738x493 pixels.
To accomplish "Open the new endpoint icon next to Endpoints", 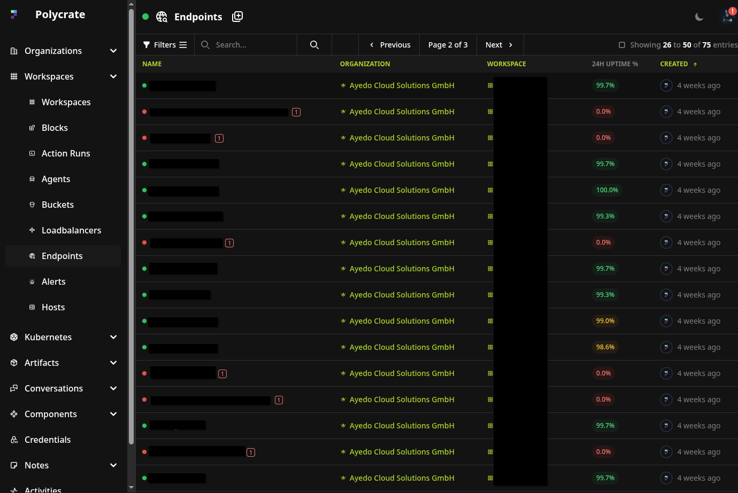I will (237, 17).
